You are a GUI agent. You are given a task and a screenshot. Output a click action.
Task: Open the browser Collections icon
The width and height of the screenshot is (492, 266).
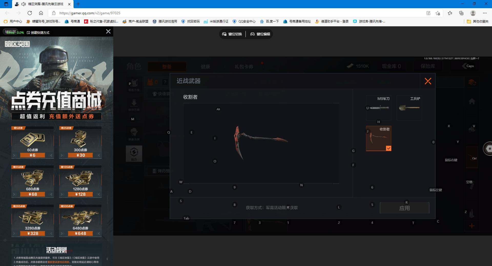pos(461,13)
